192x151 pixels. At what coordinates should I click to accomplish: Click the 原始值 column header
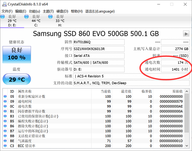coord(168,91)
